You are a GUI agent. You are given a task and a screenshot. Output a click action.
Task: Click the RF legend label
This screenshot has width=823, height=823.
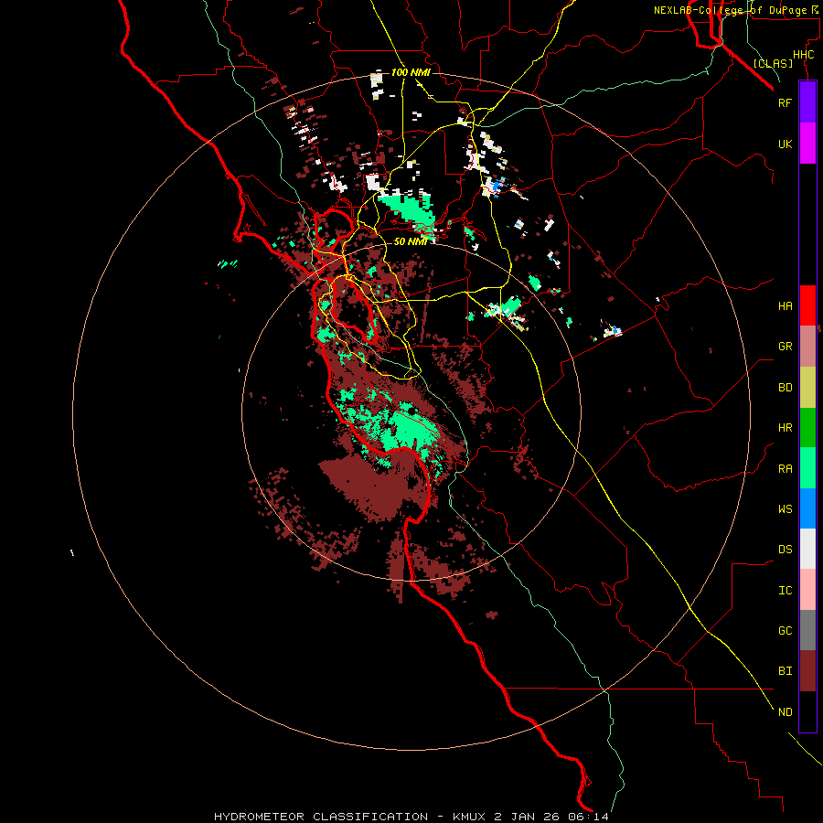[785, 102]
